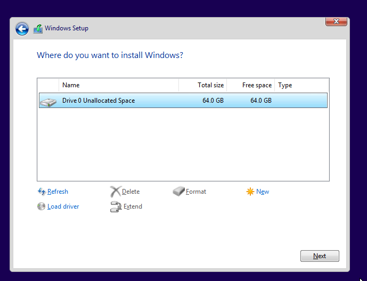Click the Drive 0 hard disk icon
The width and height of the screenshot is (367, 281).
point(48,102)
